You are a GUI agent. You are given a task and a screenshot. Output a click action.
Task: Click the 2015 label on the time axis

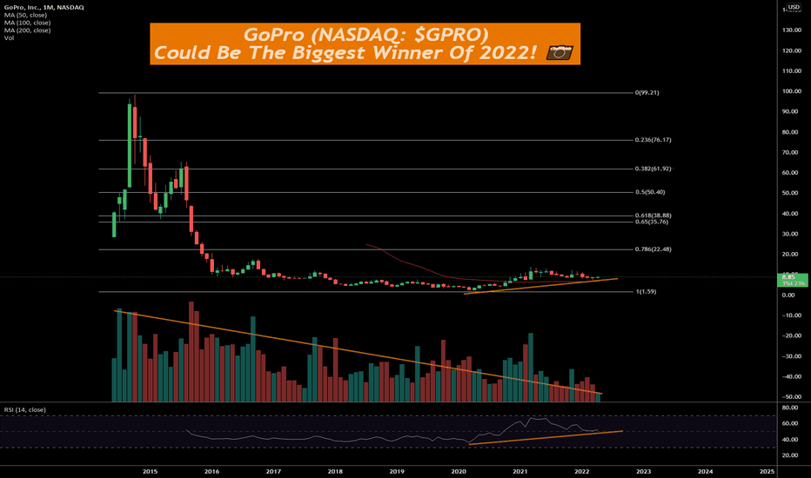tap(150, 471)
